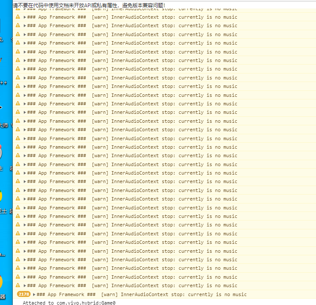Click warning triangle icon directly above the 2178 badge
Viewport: 316px width, 305px height.
click(x=18, y=285)
